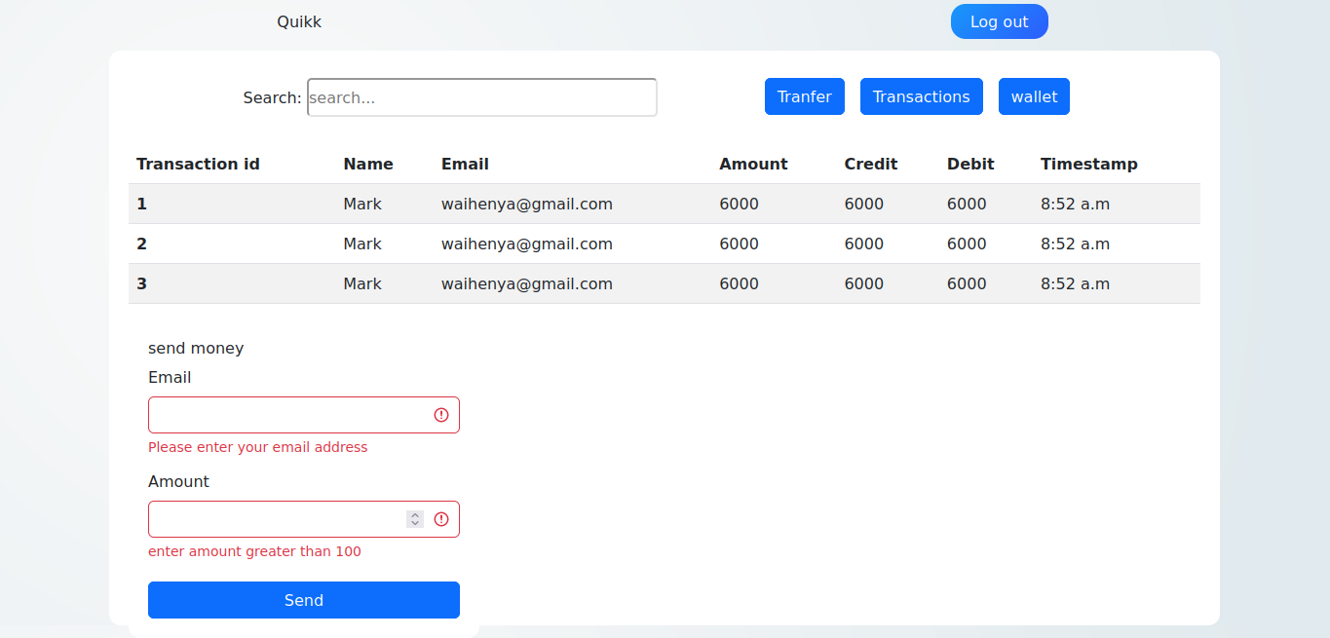Click the Credit value 6000 in row 2

863,244
